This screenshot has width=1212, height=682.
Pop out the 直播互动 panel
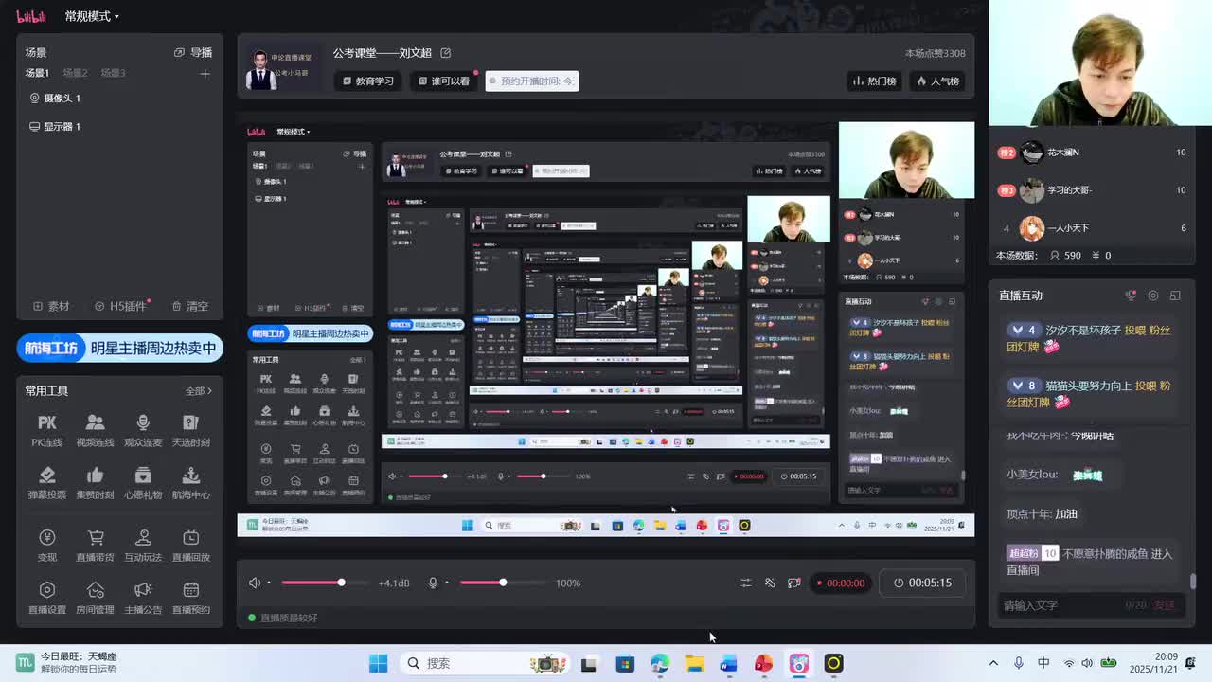1175,296
